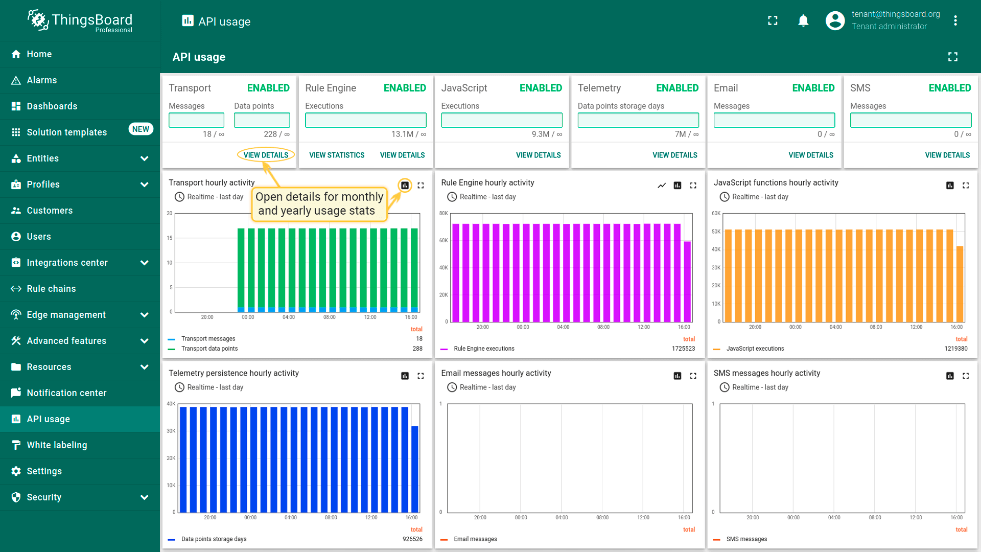Image resolution: width=981 pixels, height=552 pixels.
Task: Toggle Email messages legend series
Action: coord(475,539)
